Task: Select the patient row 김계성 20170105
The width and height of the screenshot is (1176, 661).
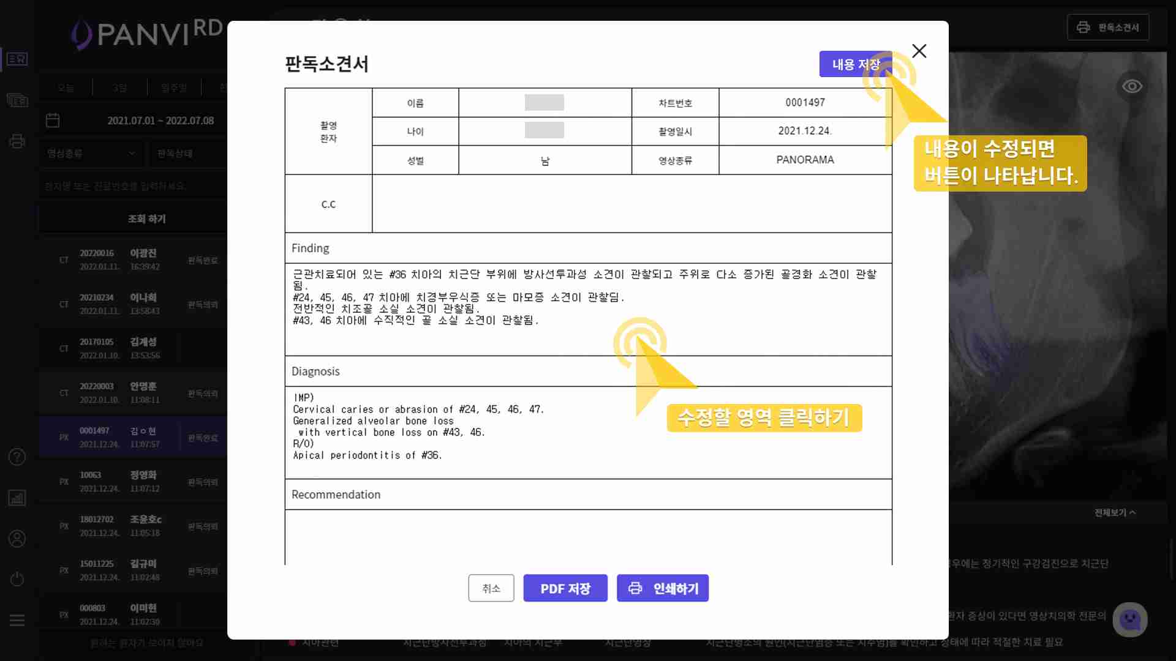Action: click(134, 348)
